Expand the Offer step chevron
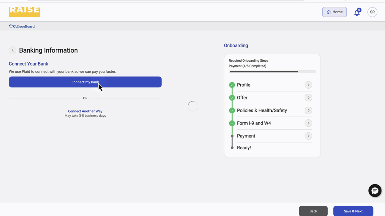 [x=308, y=98]
